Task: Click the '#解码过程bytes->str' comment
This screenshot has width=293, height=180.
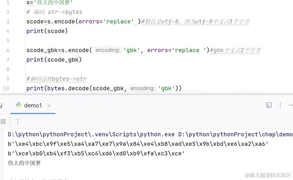Action: pos(57,79)
